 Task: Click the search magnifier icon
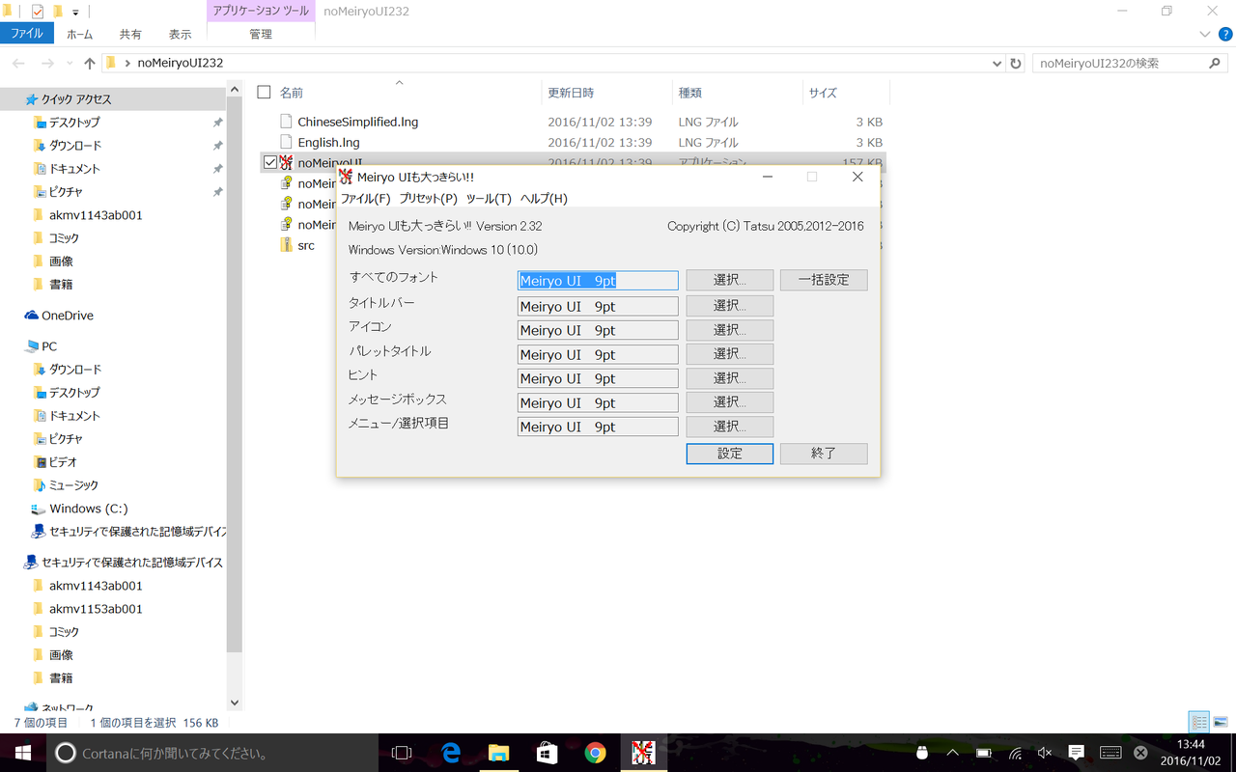coord(1215,63)
